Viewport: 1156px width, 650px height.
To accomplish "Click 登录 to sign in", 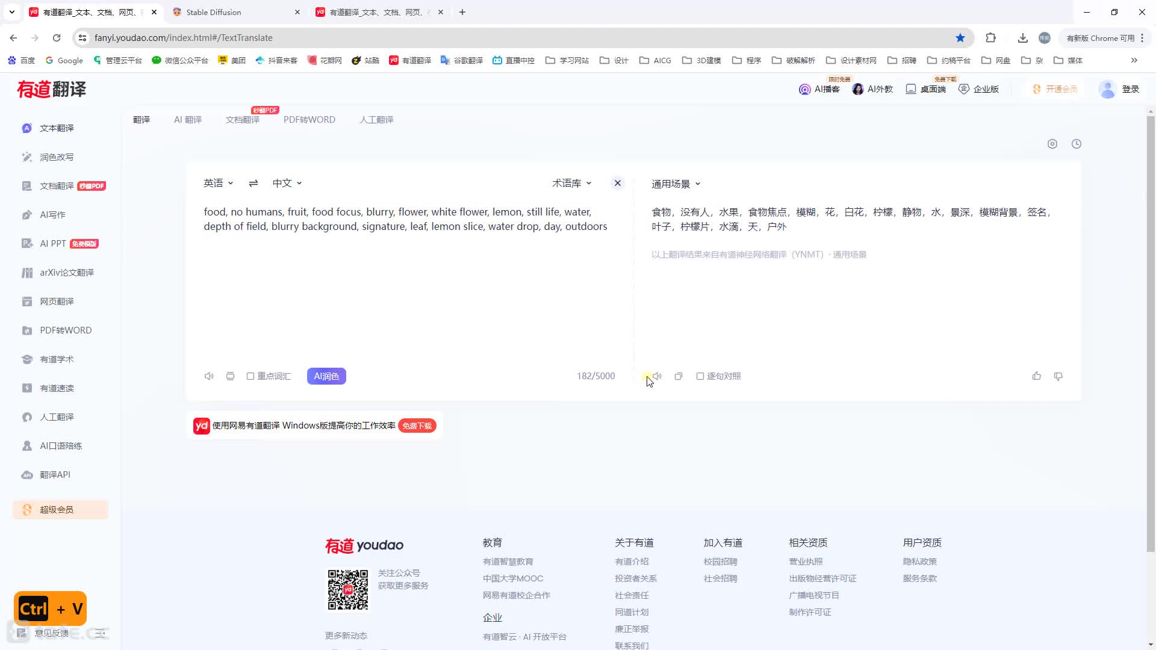I will click(1131, 89).
